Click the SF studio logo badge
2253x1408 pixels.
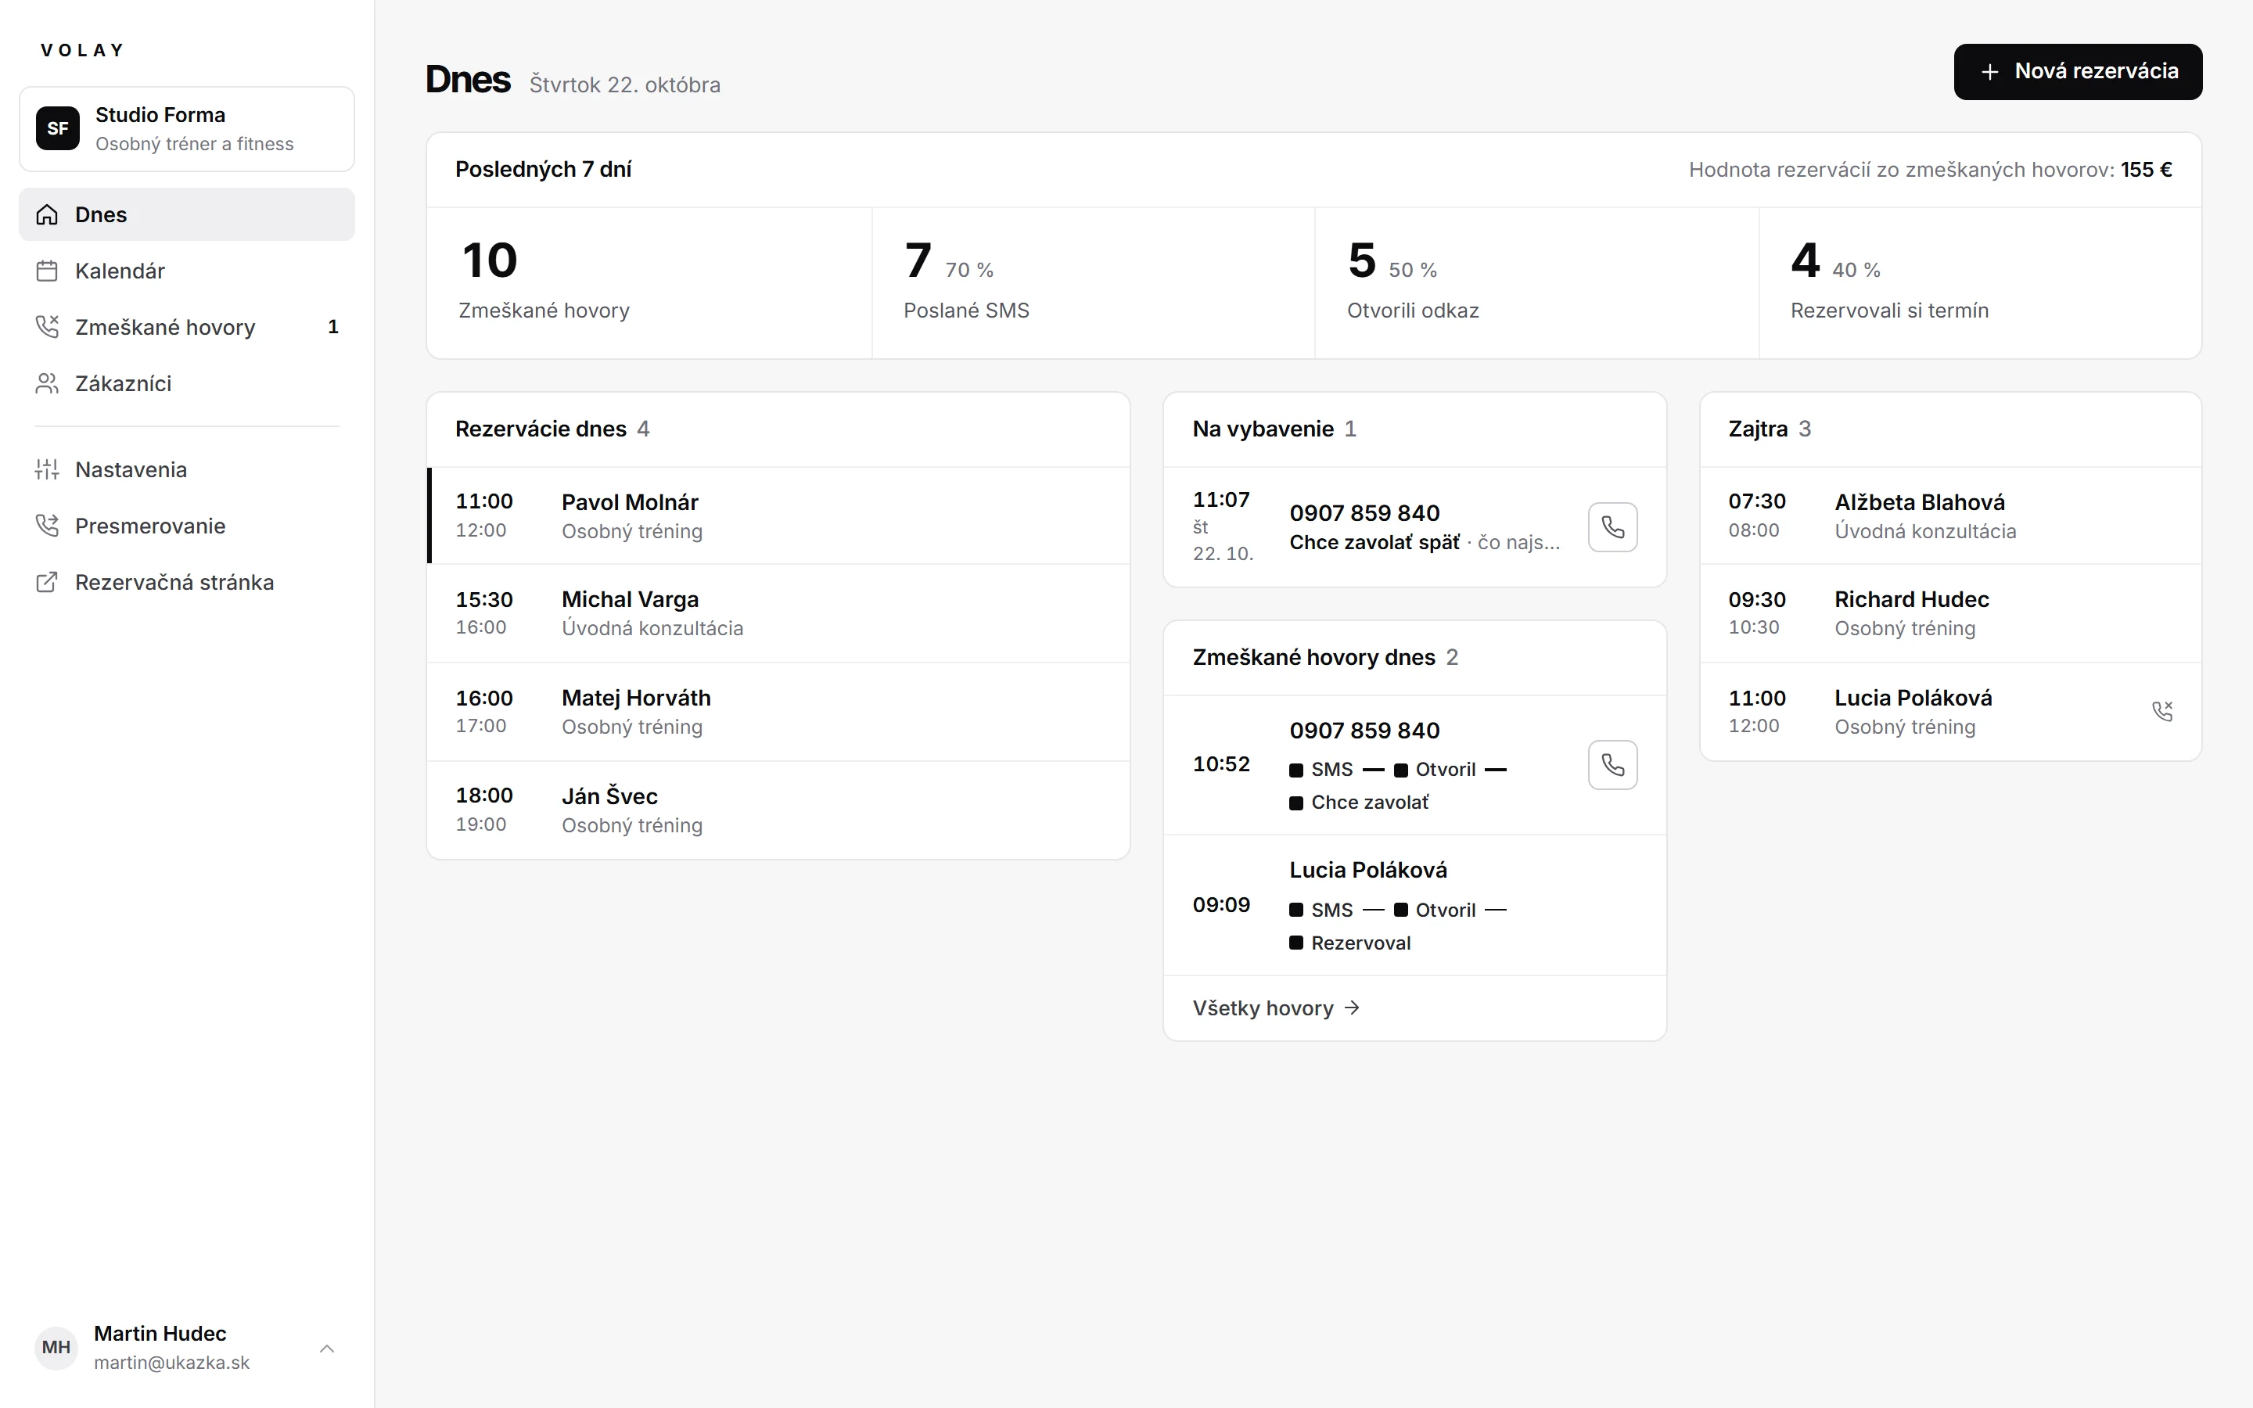coord(58,128)
